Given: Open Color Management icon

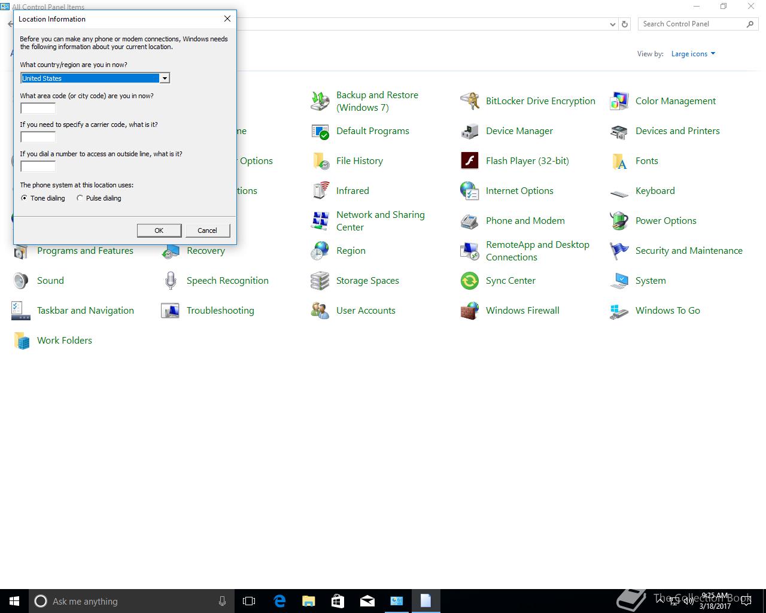Looking at the screenshot, I should click(619, 101).
